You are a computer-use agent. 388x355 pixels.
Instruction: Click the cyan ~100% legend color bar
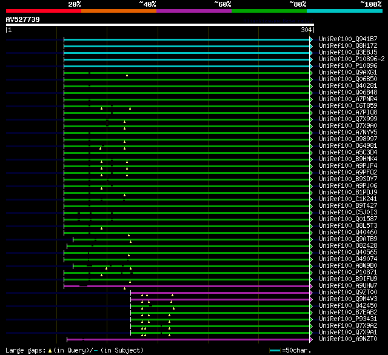click(345, 11)
